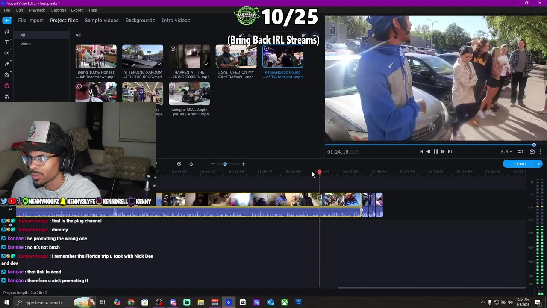547x308 pixels.
Task: Open File Explorer from the taskbar
Action: tap(200, 302)
